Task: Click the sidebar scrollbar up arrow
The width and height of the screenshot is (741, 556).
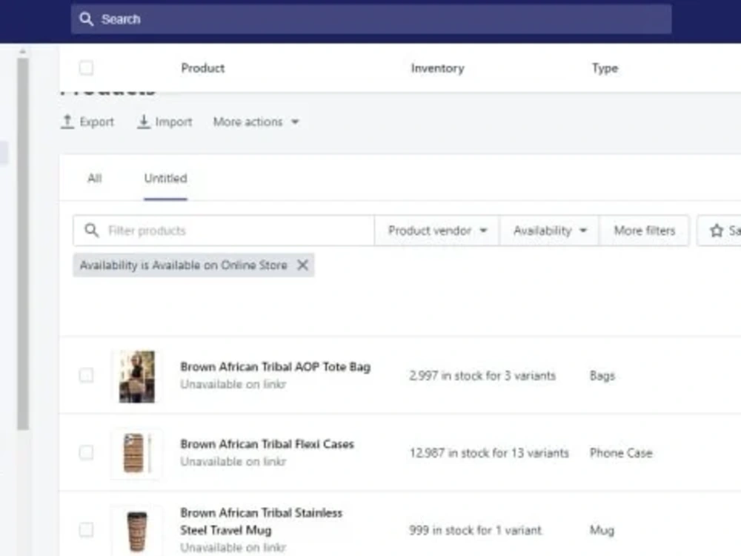Action: pos(23,51)
